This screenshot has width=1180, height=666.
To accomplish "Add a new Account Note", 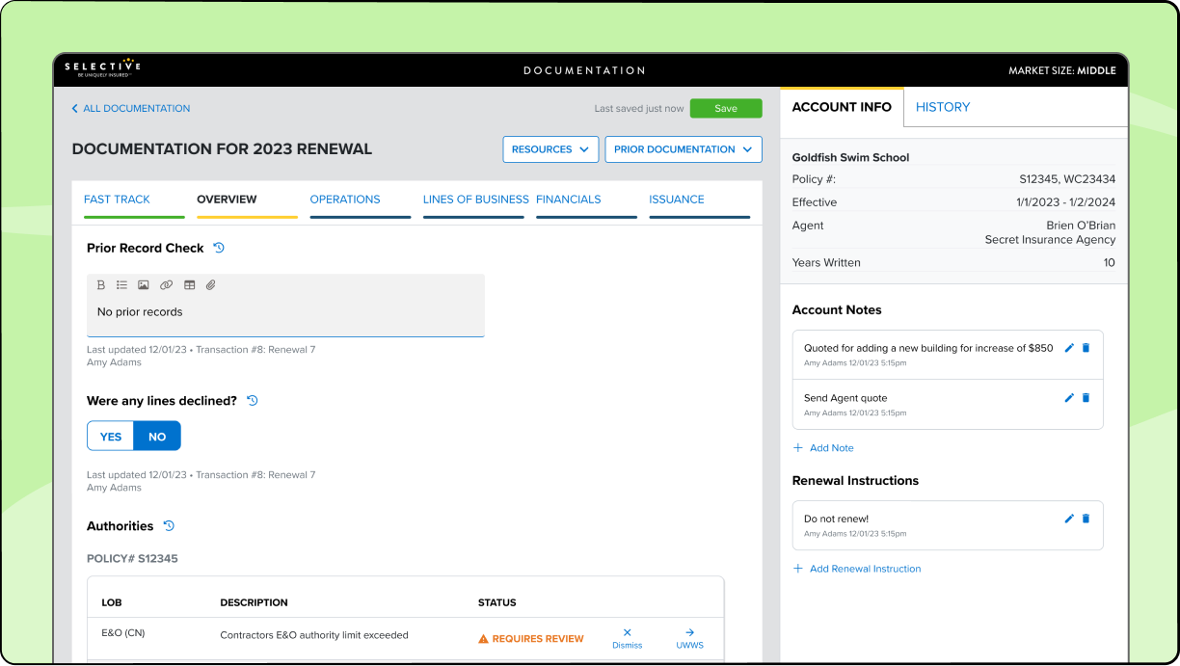I will pos(823,447).
